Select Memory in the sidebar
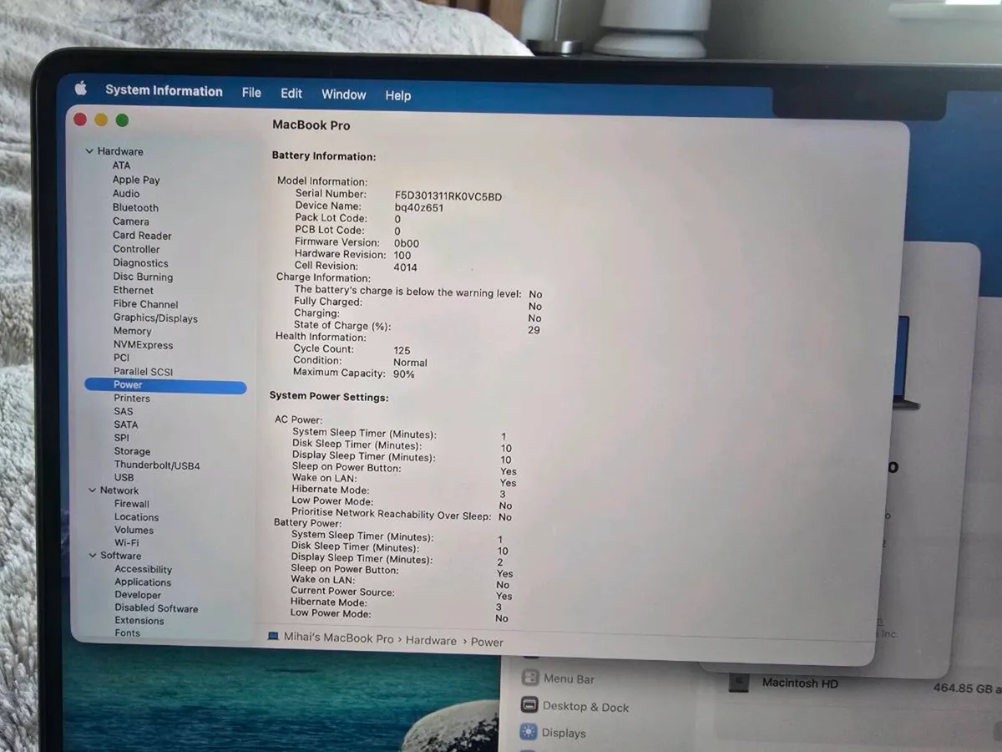 (x=132, y=331)
